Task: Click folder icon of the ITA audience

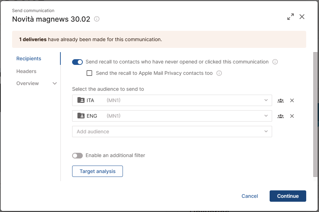Action: (81, 100)
